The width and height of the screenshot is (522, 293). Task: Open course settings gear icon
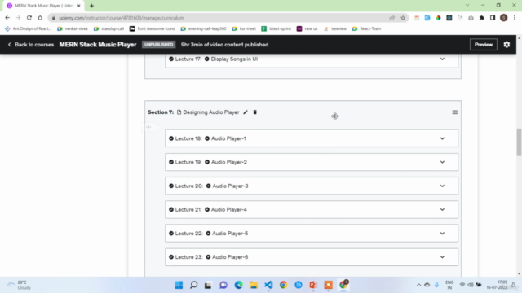tap(507, 45)
